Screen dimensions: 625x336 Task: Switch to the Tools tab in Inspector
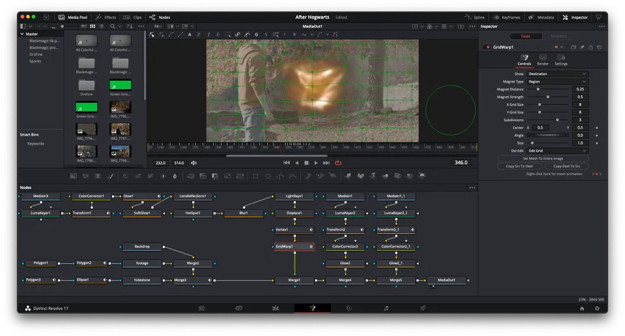pyautogui.click(x=525, y=36)
